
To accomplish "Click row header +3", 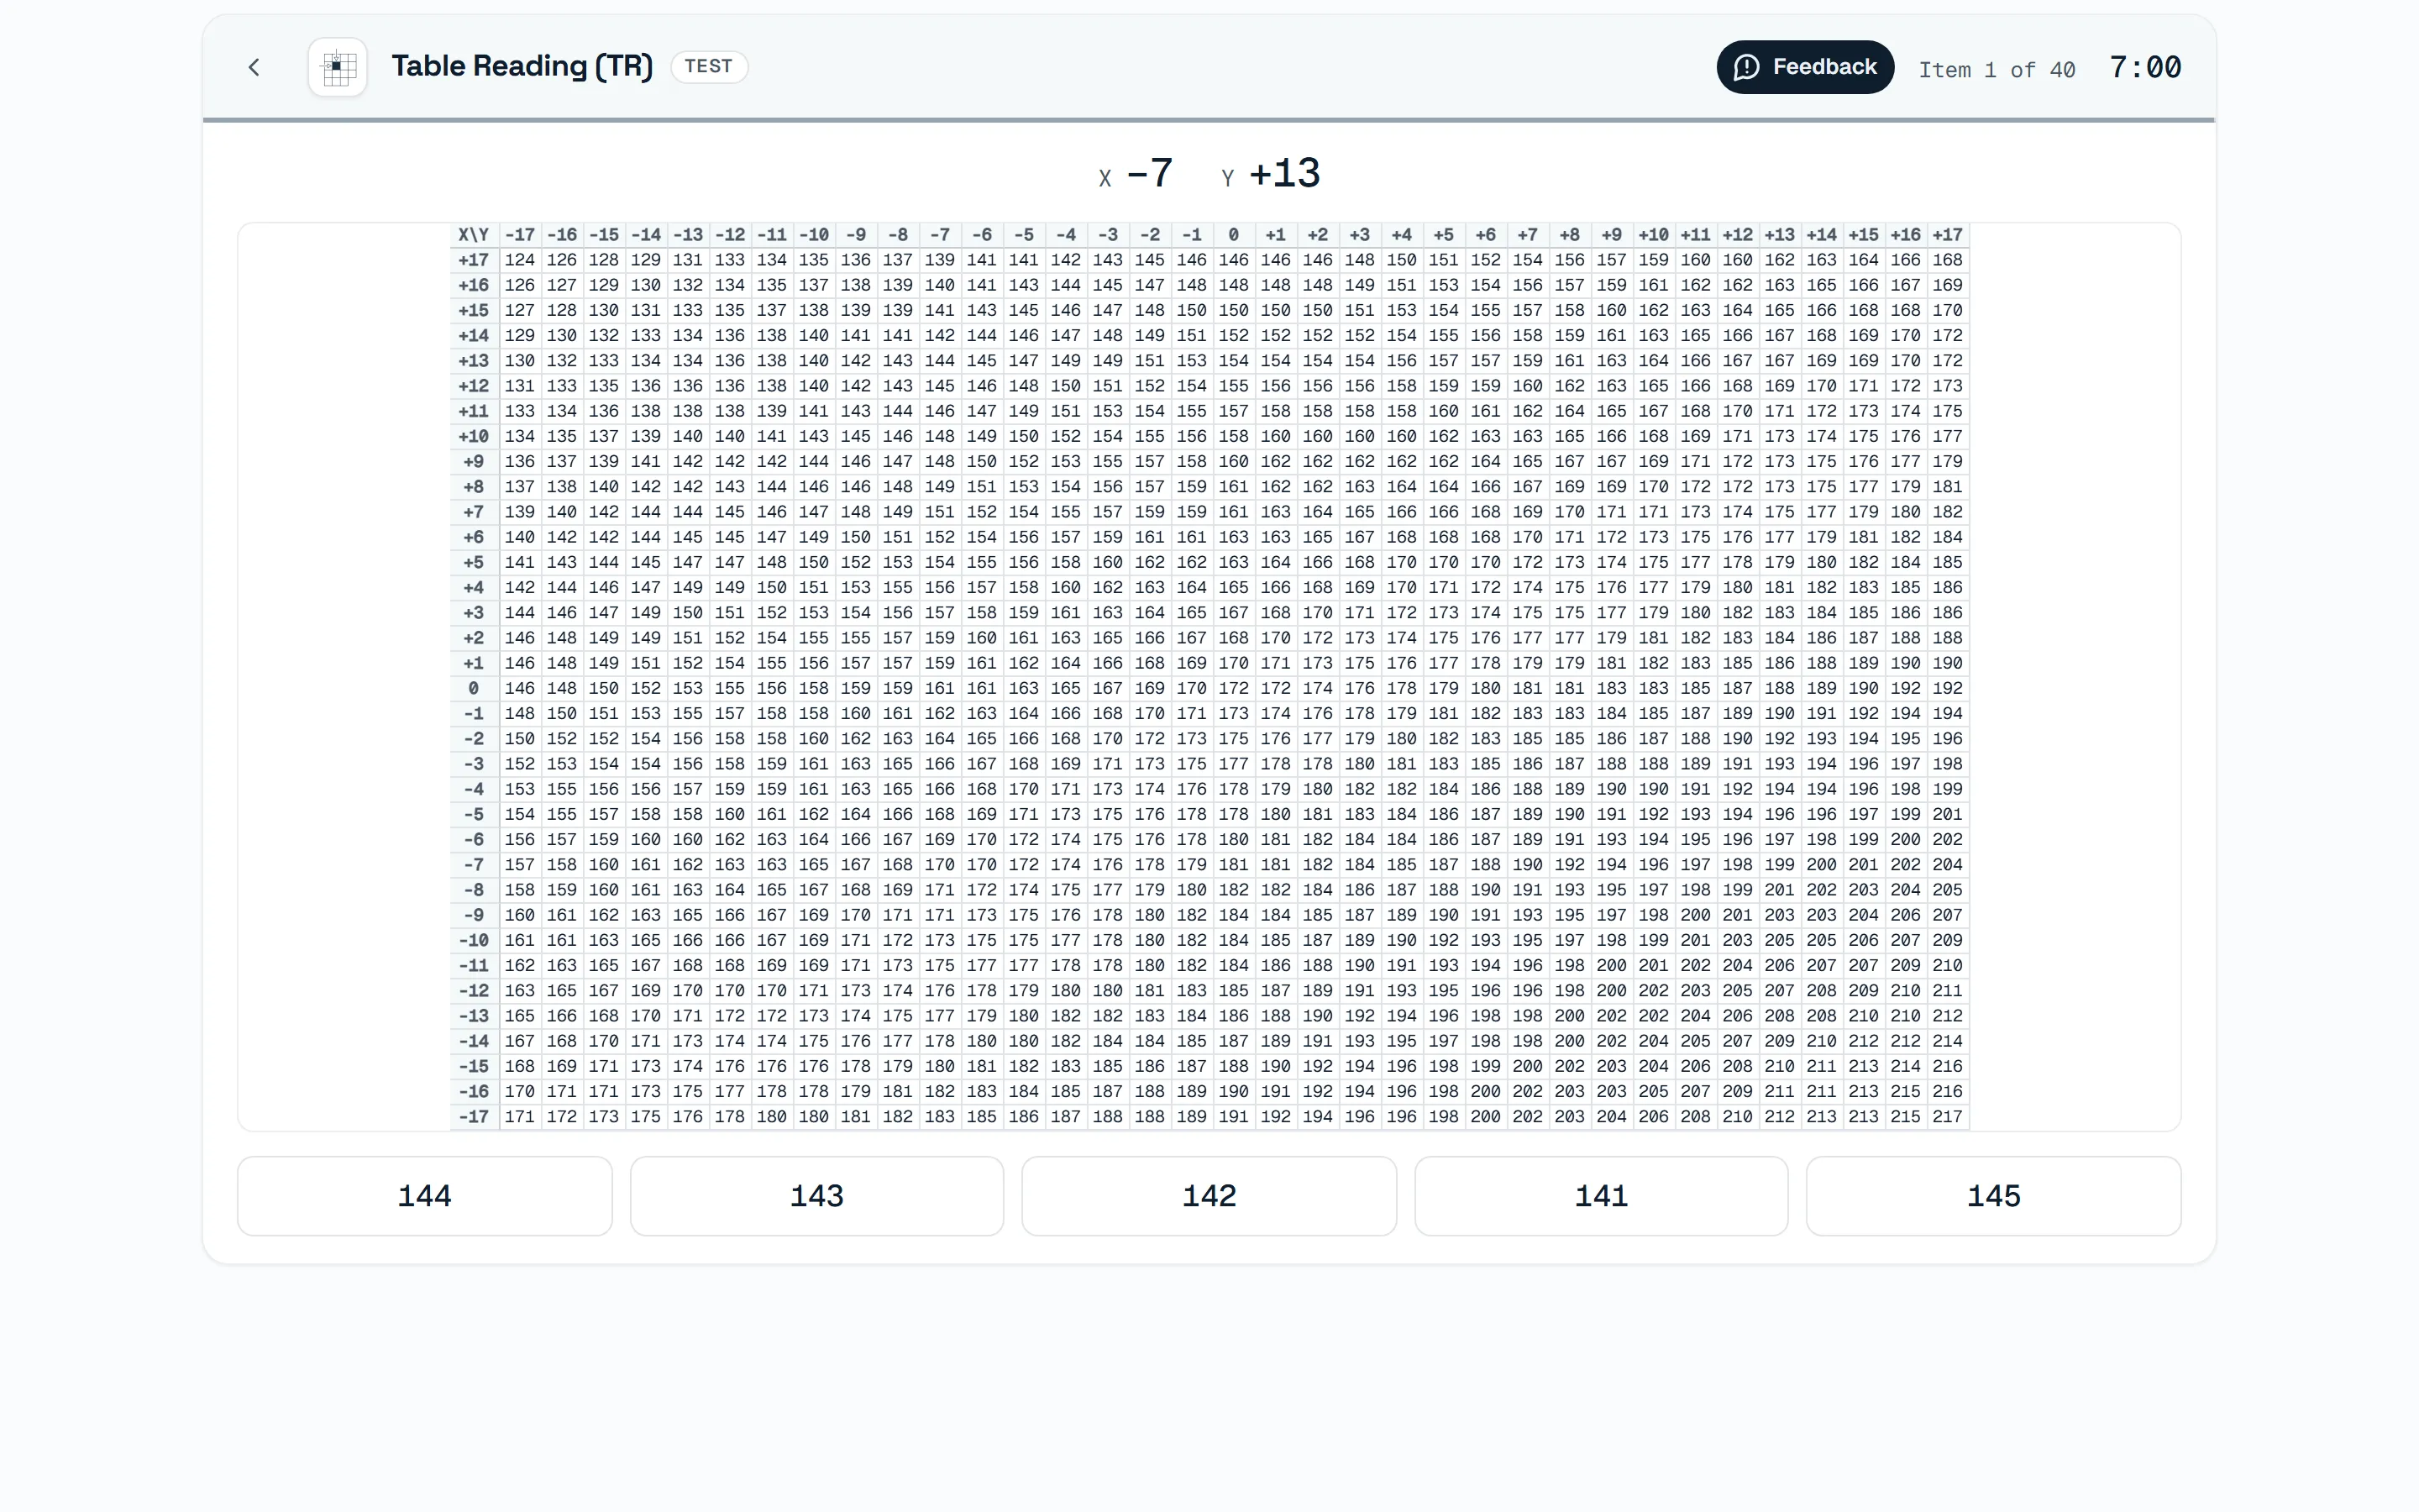I will coord(474,613).
